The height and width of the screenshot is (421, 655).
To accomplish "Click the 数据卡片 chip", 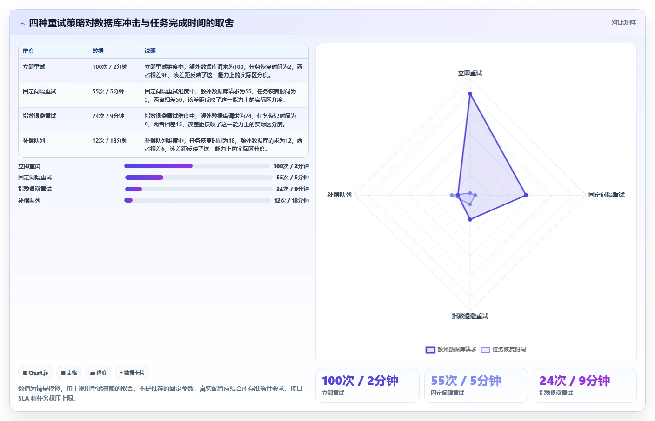I will (x=132, y=373).
